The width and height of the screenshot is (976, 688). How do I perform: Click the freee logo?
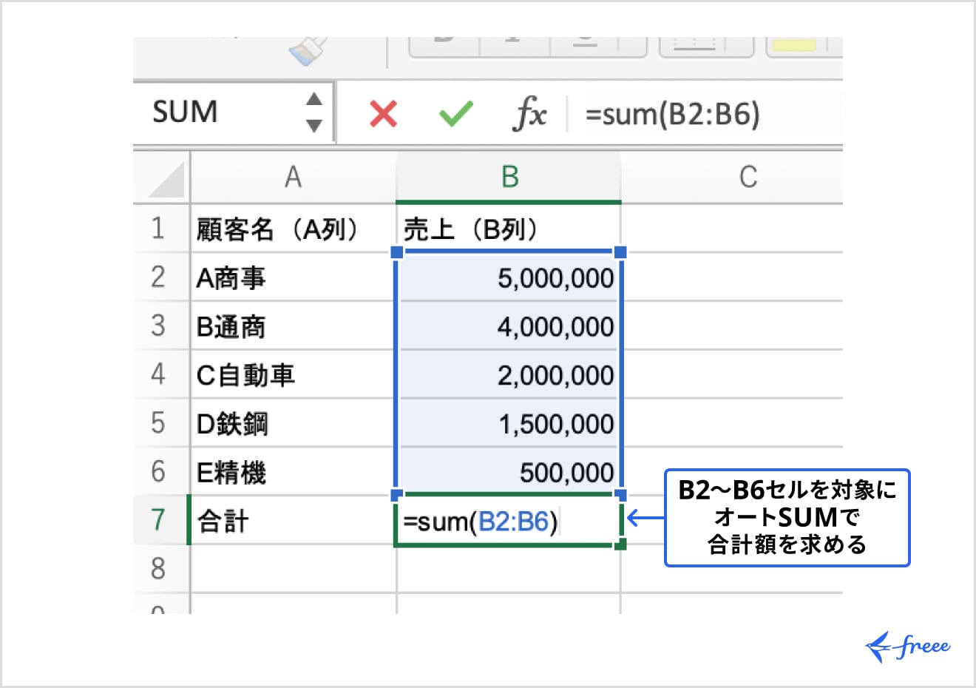click(x=907, y=644)
